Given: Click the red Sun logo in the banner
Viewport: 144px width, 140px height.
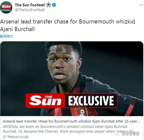Looking at the screenshot, I should tap(45, 101).
